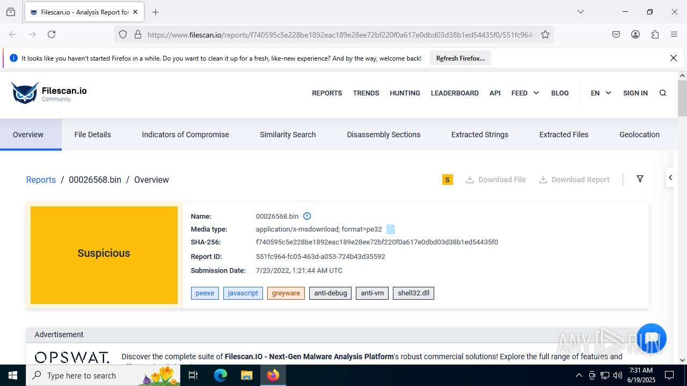
Task: Click the file icon next to media type
Action: tap(391, 229)
